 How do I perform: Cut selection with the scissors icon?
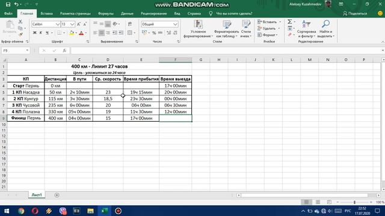[20, 22]
